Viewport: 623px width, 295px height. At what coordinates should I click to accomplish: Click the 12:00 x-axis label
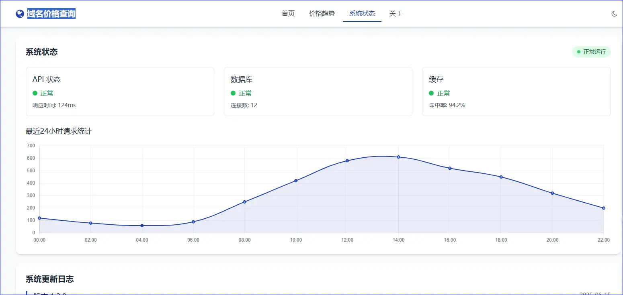(347, 240)
